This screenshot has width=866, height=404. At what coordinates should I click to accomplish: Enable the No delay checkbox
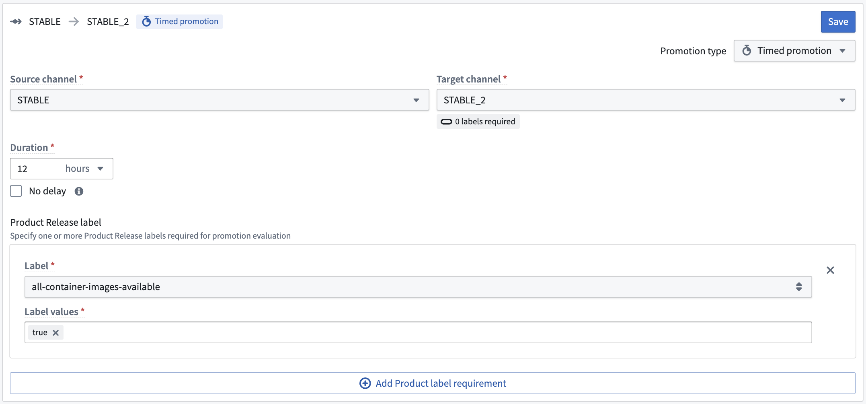16,191
